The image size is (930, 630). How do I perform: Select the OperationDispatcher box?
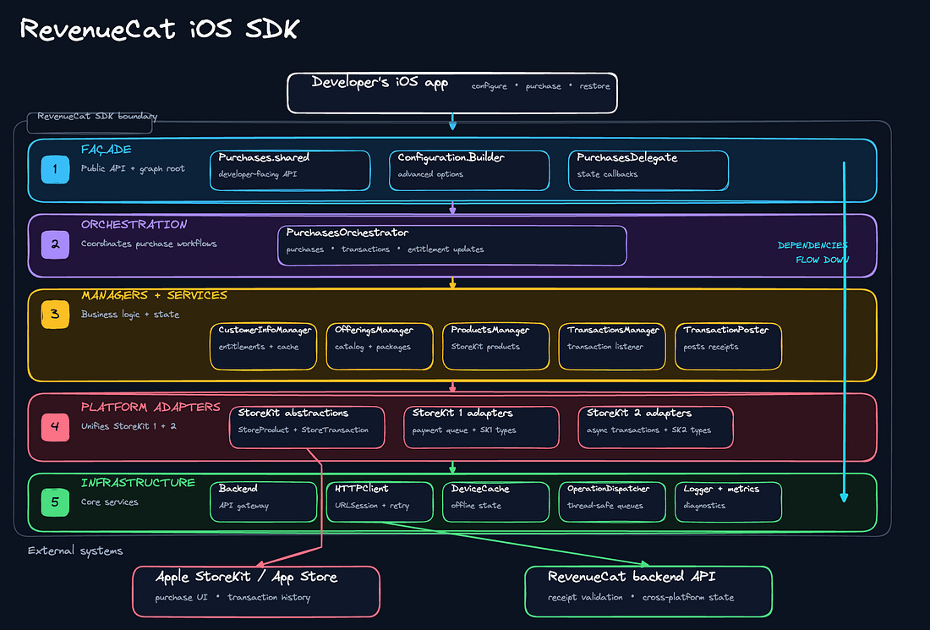612,501
